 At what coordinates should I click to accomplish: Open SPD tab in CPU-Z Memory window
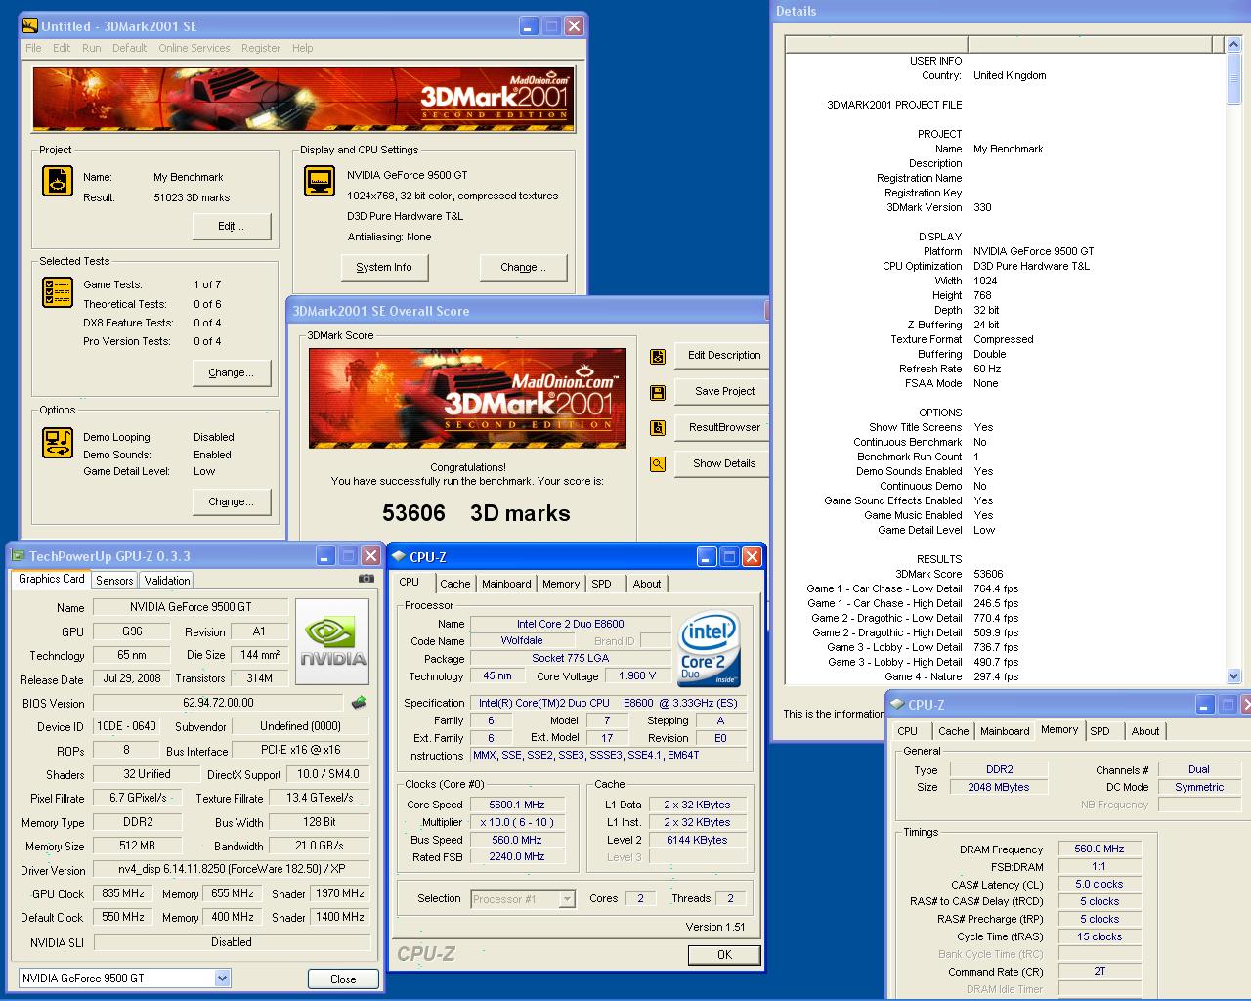point(1100,731)
